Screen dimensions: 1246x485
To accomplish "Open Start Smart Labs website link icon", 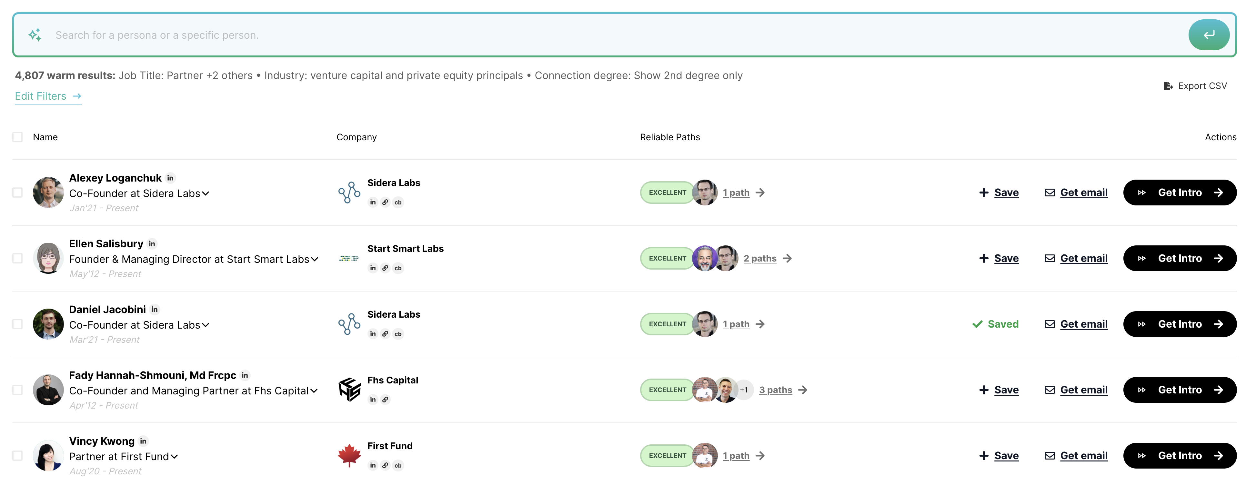I will [x=385, y=268].
